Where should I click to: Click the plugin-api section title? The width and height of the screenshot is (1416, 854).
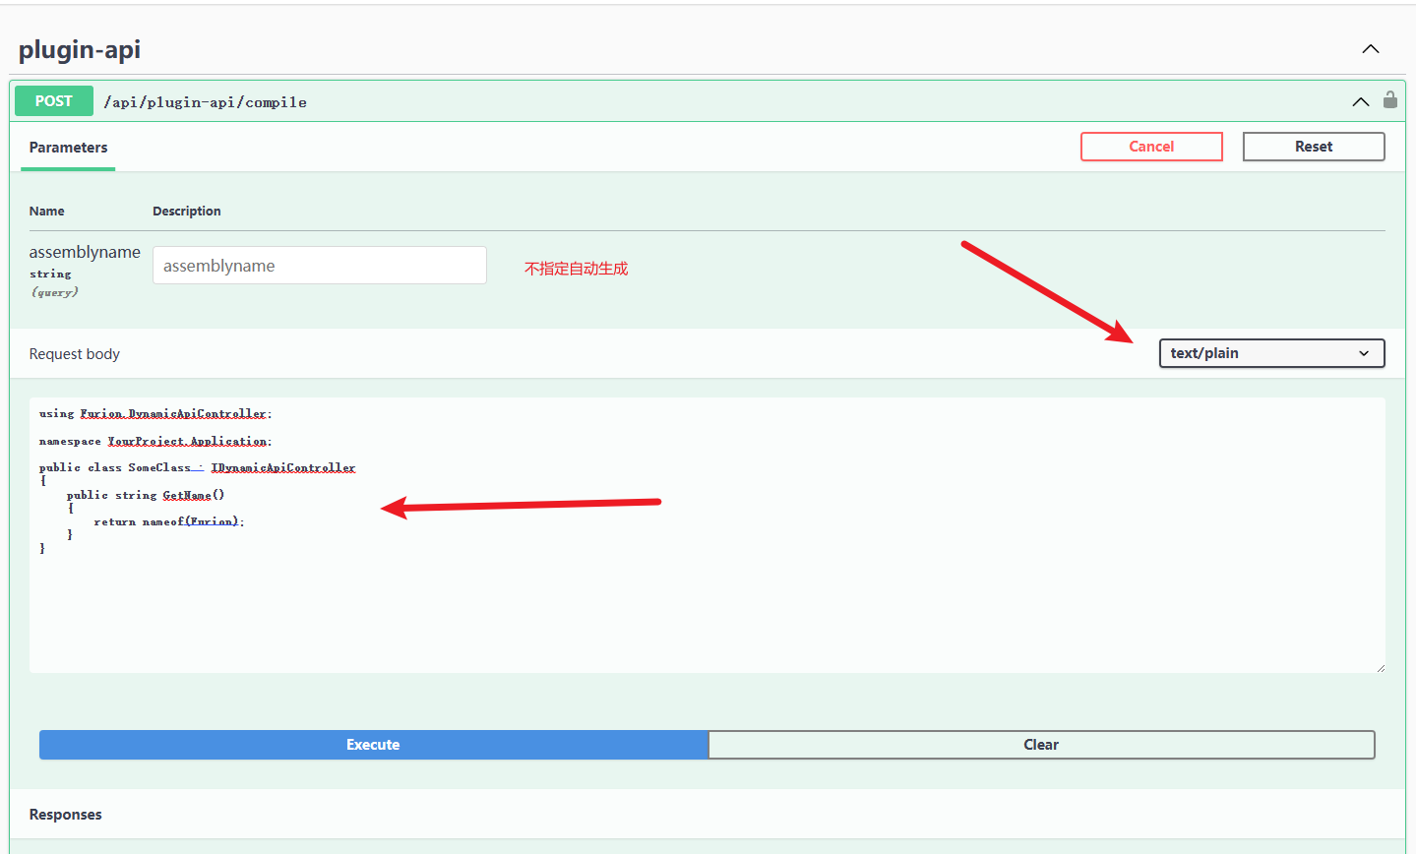[x=80, y=49]
